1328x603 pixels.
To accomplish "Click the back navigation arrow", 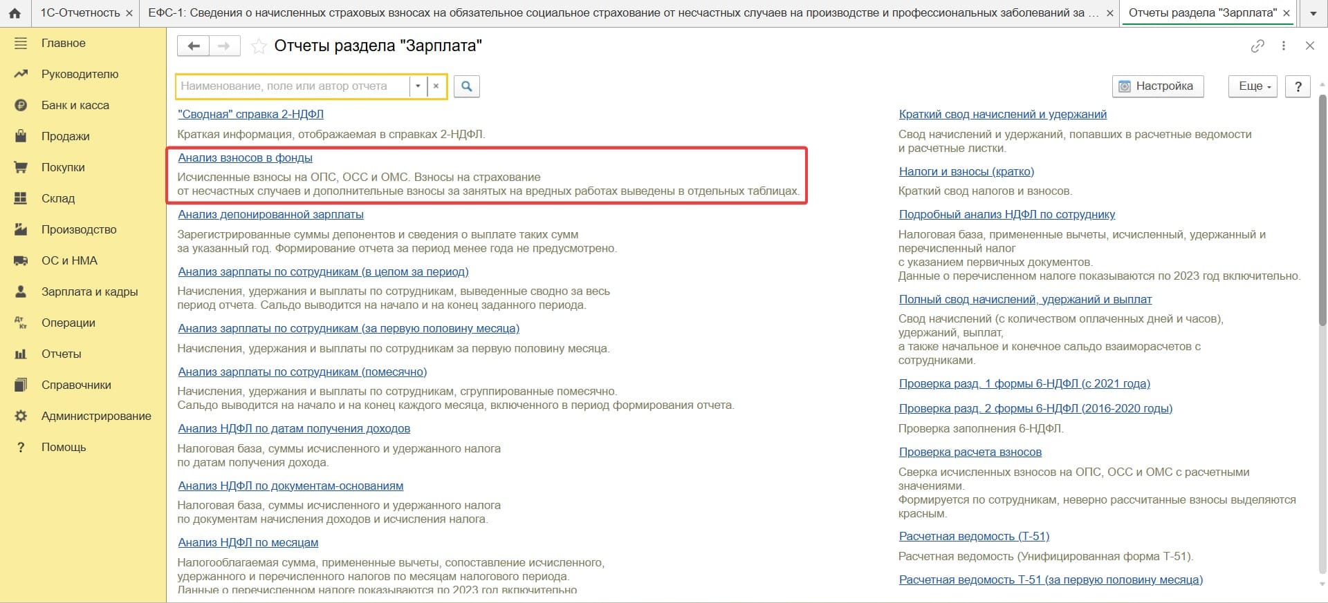I will pyautogui.click(x=194, y=46).
